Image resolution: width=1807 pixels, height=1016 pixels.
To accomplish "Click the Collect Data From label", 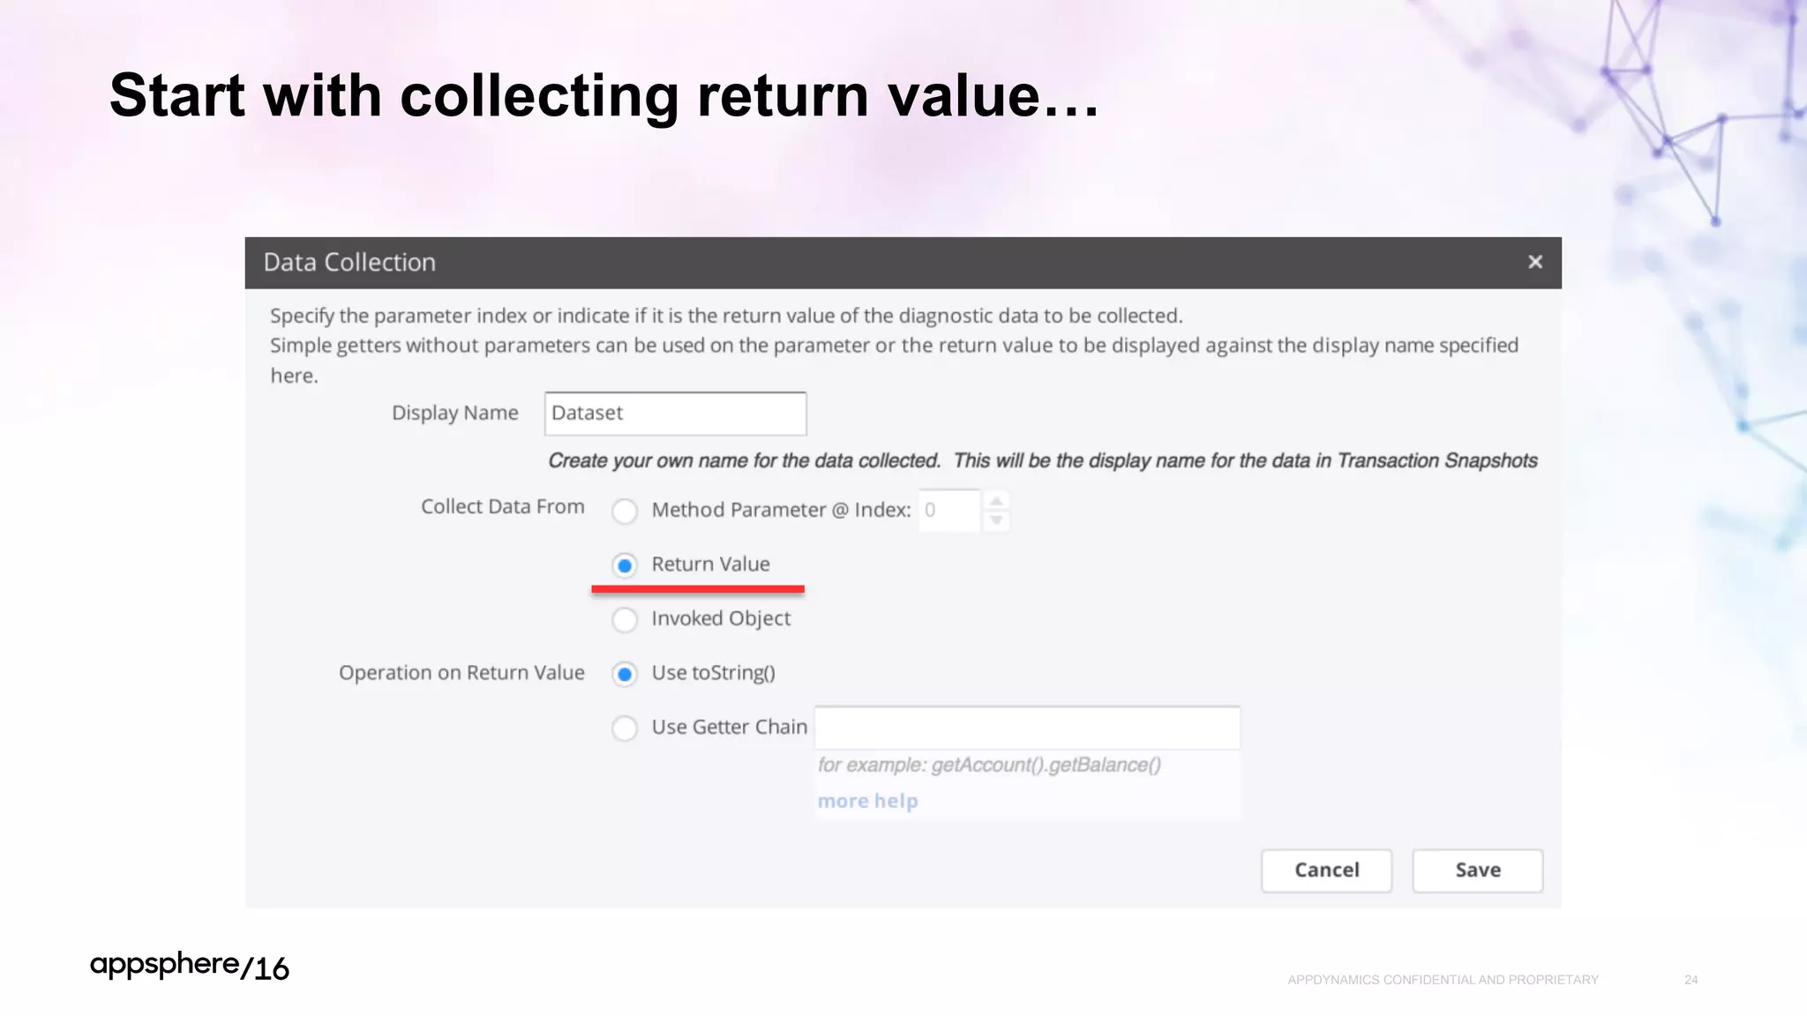I will pyautogui.click(x=502, y=506).
